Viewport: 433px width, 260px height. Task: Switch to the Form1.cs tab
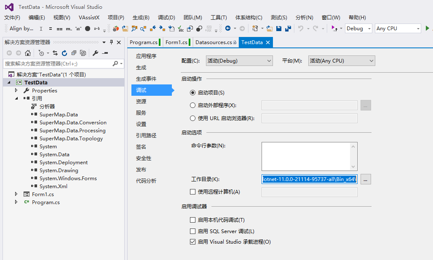(176, 42)
